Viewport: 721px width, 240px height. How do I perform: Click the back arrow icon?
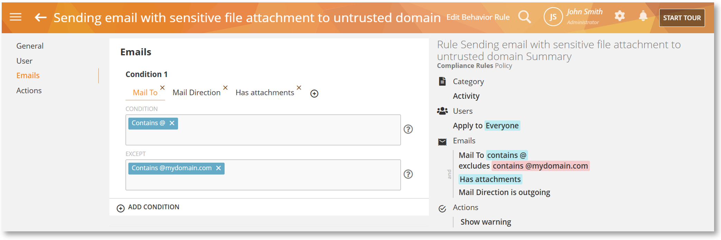pos(40,17)
